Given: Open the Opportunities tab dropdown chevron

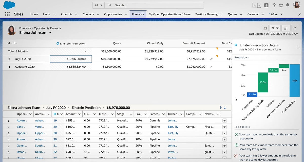Looking at the screenshot, I should [x=126, y=14].
